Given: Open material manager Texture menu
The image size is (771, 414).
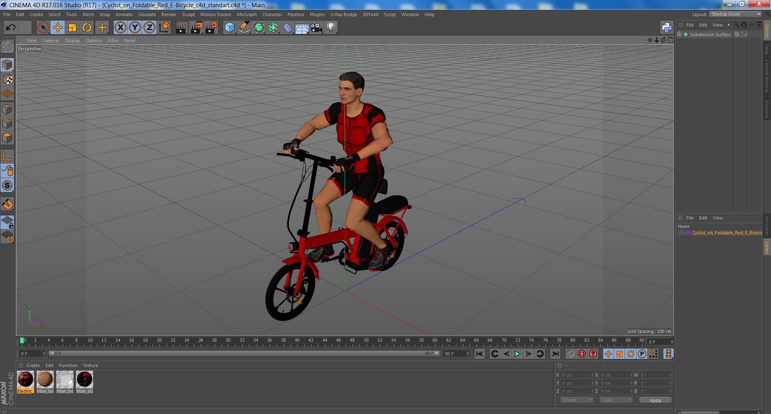Looking at the screenshot, I should pyautogui.click(x=90, y=365).
